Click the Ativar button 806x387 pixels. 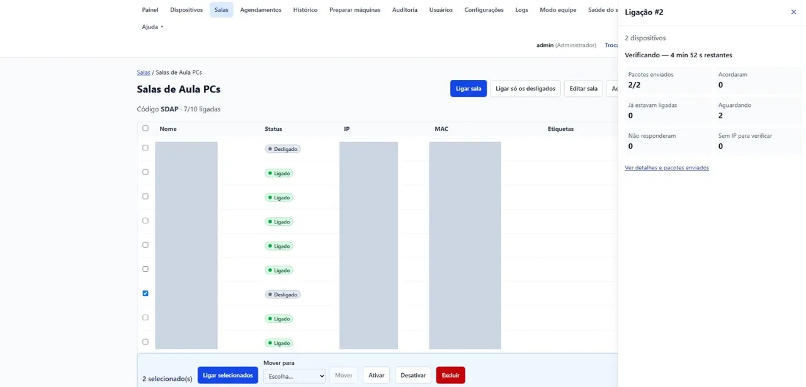coord(377,375)
